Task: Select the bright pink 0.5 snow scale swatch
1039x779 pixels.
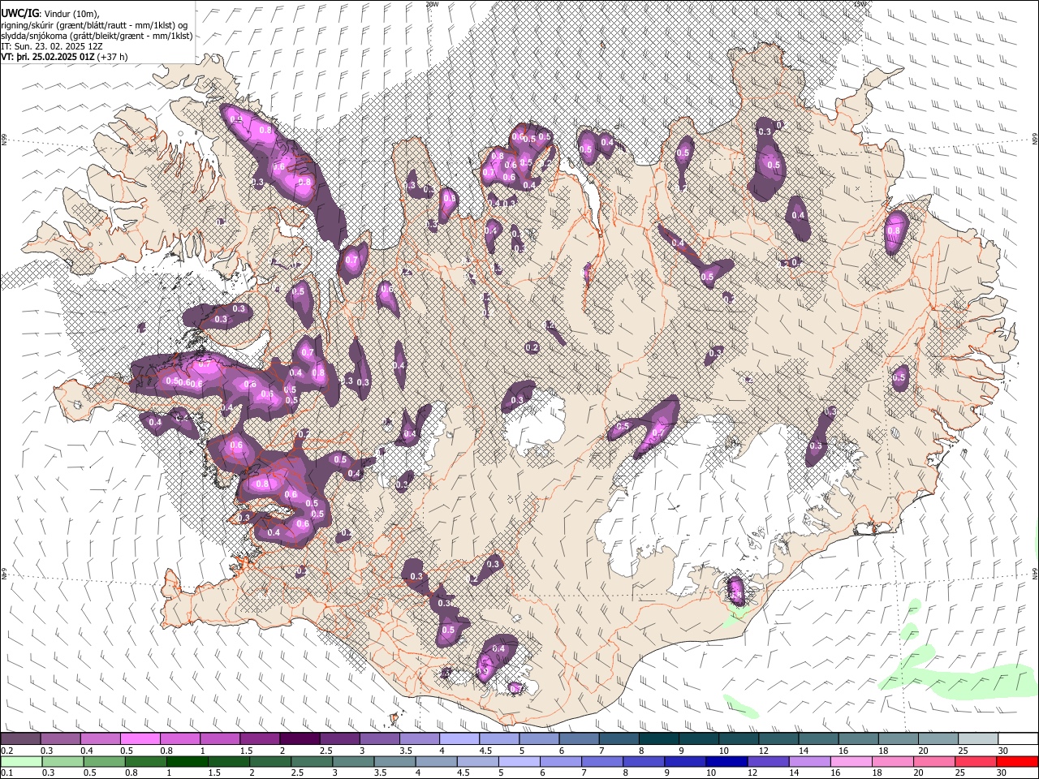Action: pos(140,739)
